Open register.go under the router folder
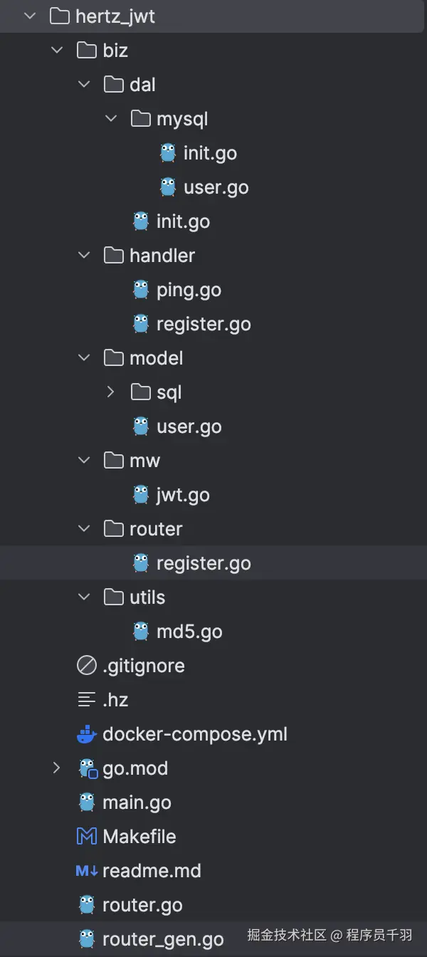This screenshot has height=957, width=427. (x=204, y=563)
